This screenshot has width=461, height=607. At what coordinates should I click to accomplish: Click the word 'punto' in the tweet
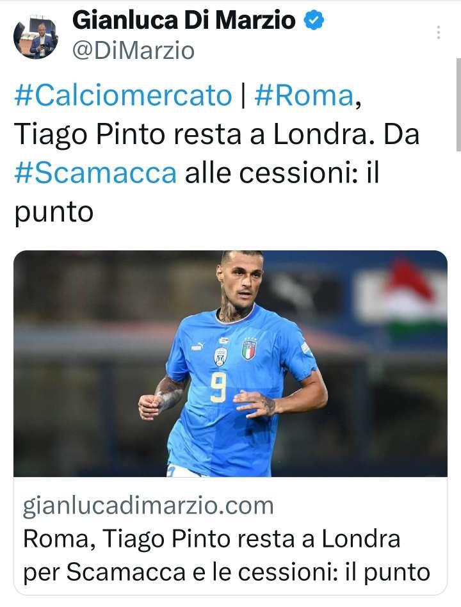tap(54, 212)
